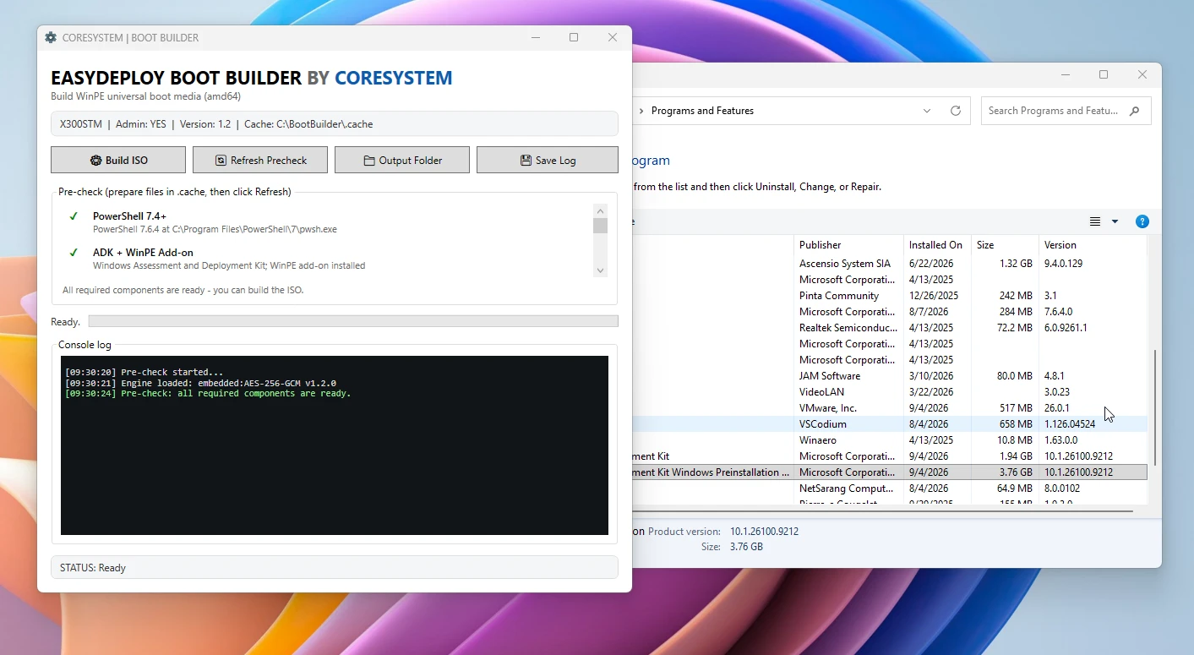The height and width of the screenshot is (655, 1194).
Task: Click the search magnifier icon
Action: (1134, 111)
